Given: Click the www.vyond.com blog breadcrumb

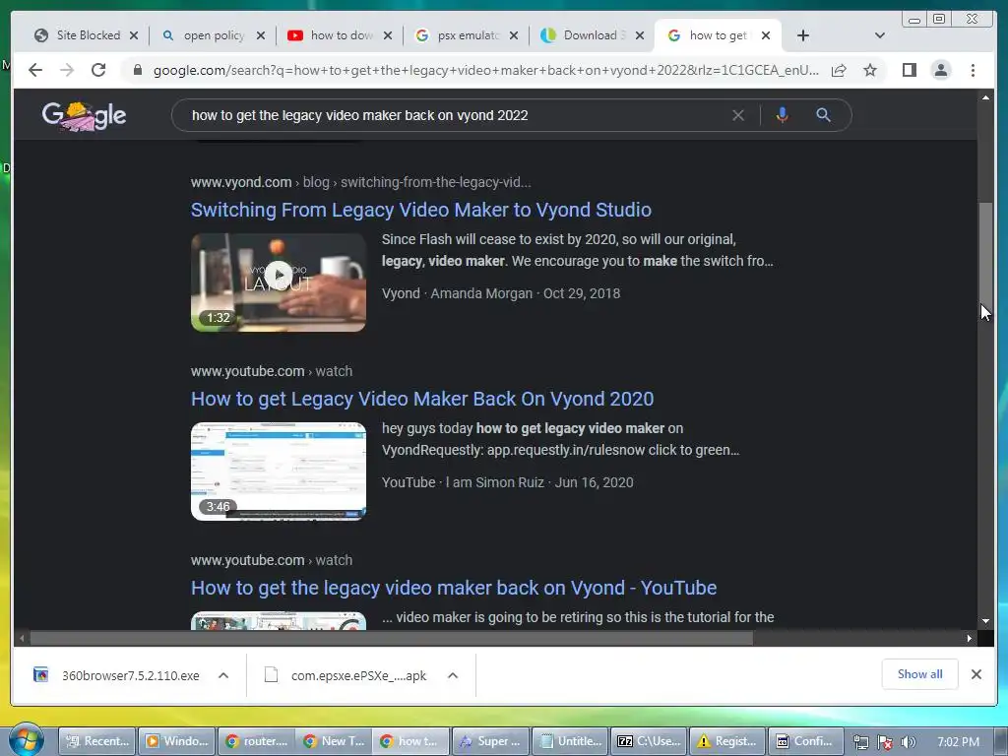Looking at the screenshot, I should pos(360,182).
